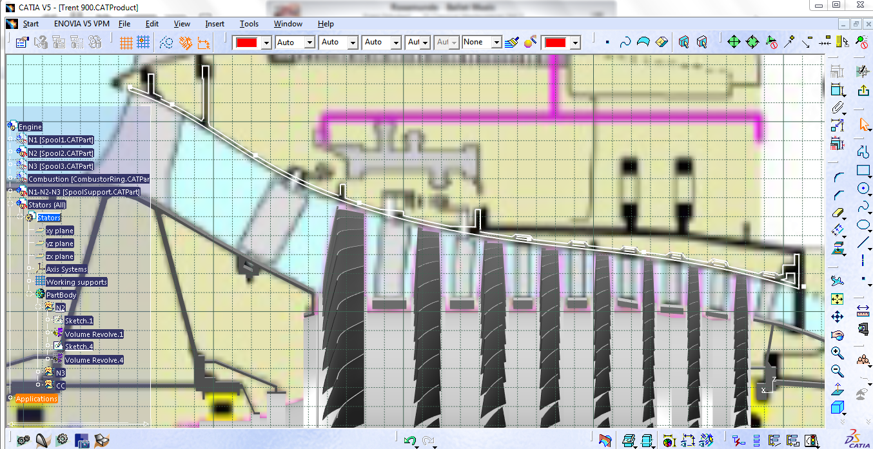The width and height of the screenshot is (873, 449).
Task: Click the View Mode cube icon
Action: pyautogui.click(x=837, y=406)
